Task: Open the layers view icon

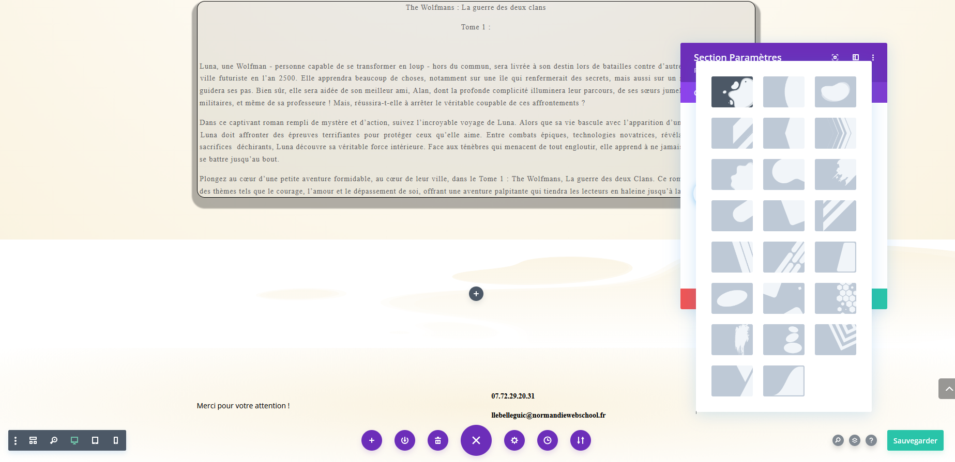Action: 855,440
